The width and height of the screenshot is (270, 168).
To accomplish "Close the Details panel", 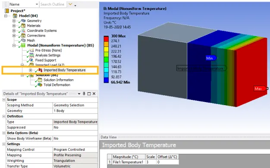I will coord(94,94).
